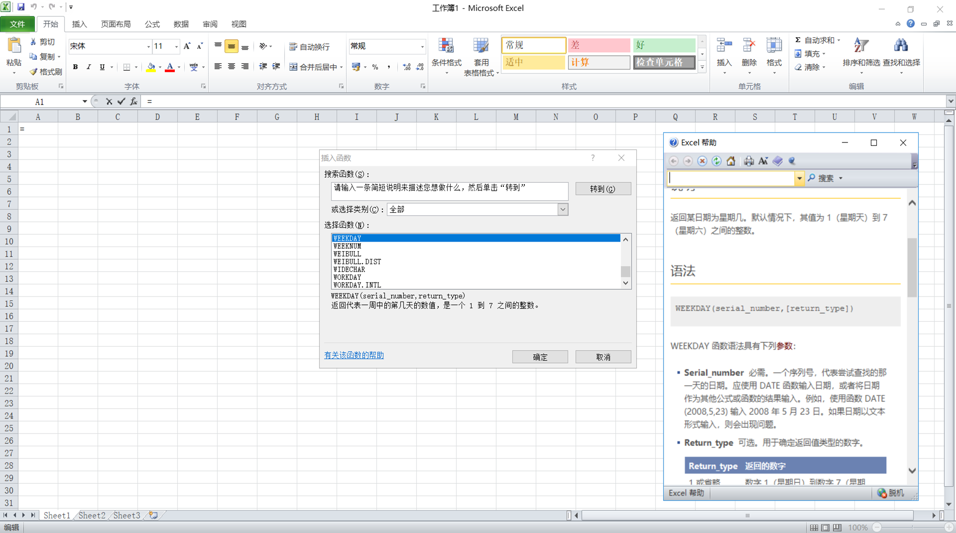Click the Save icon in Quick Access Toolbar
Viewport: 956px width, 533px height.
click(20, 7)
